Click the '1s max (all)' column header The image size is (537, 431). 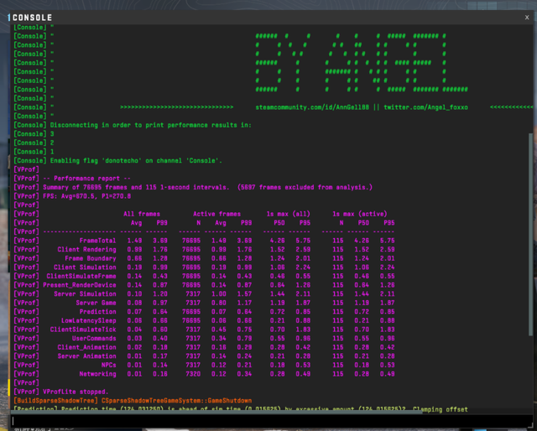pyautogui.click(x=289, y=214)
